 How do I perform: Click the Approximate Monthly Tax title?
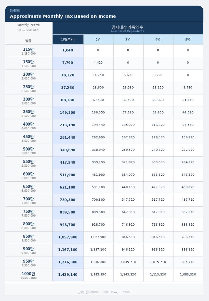[63, 16]
